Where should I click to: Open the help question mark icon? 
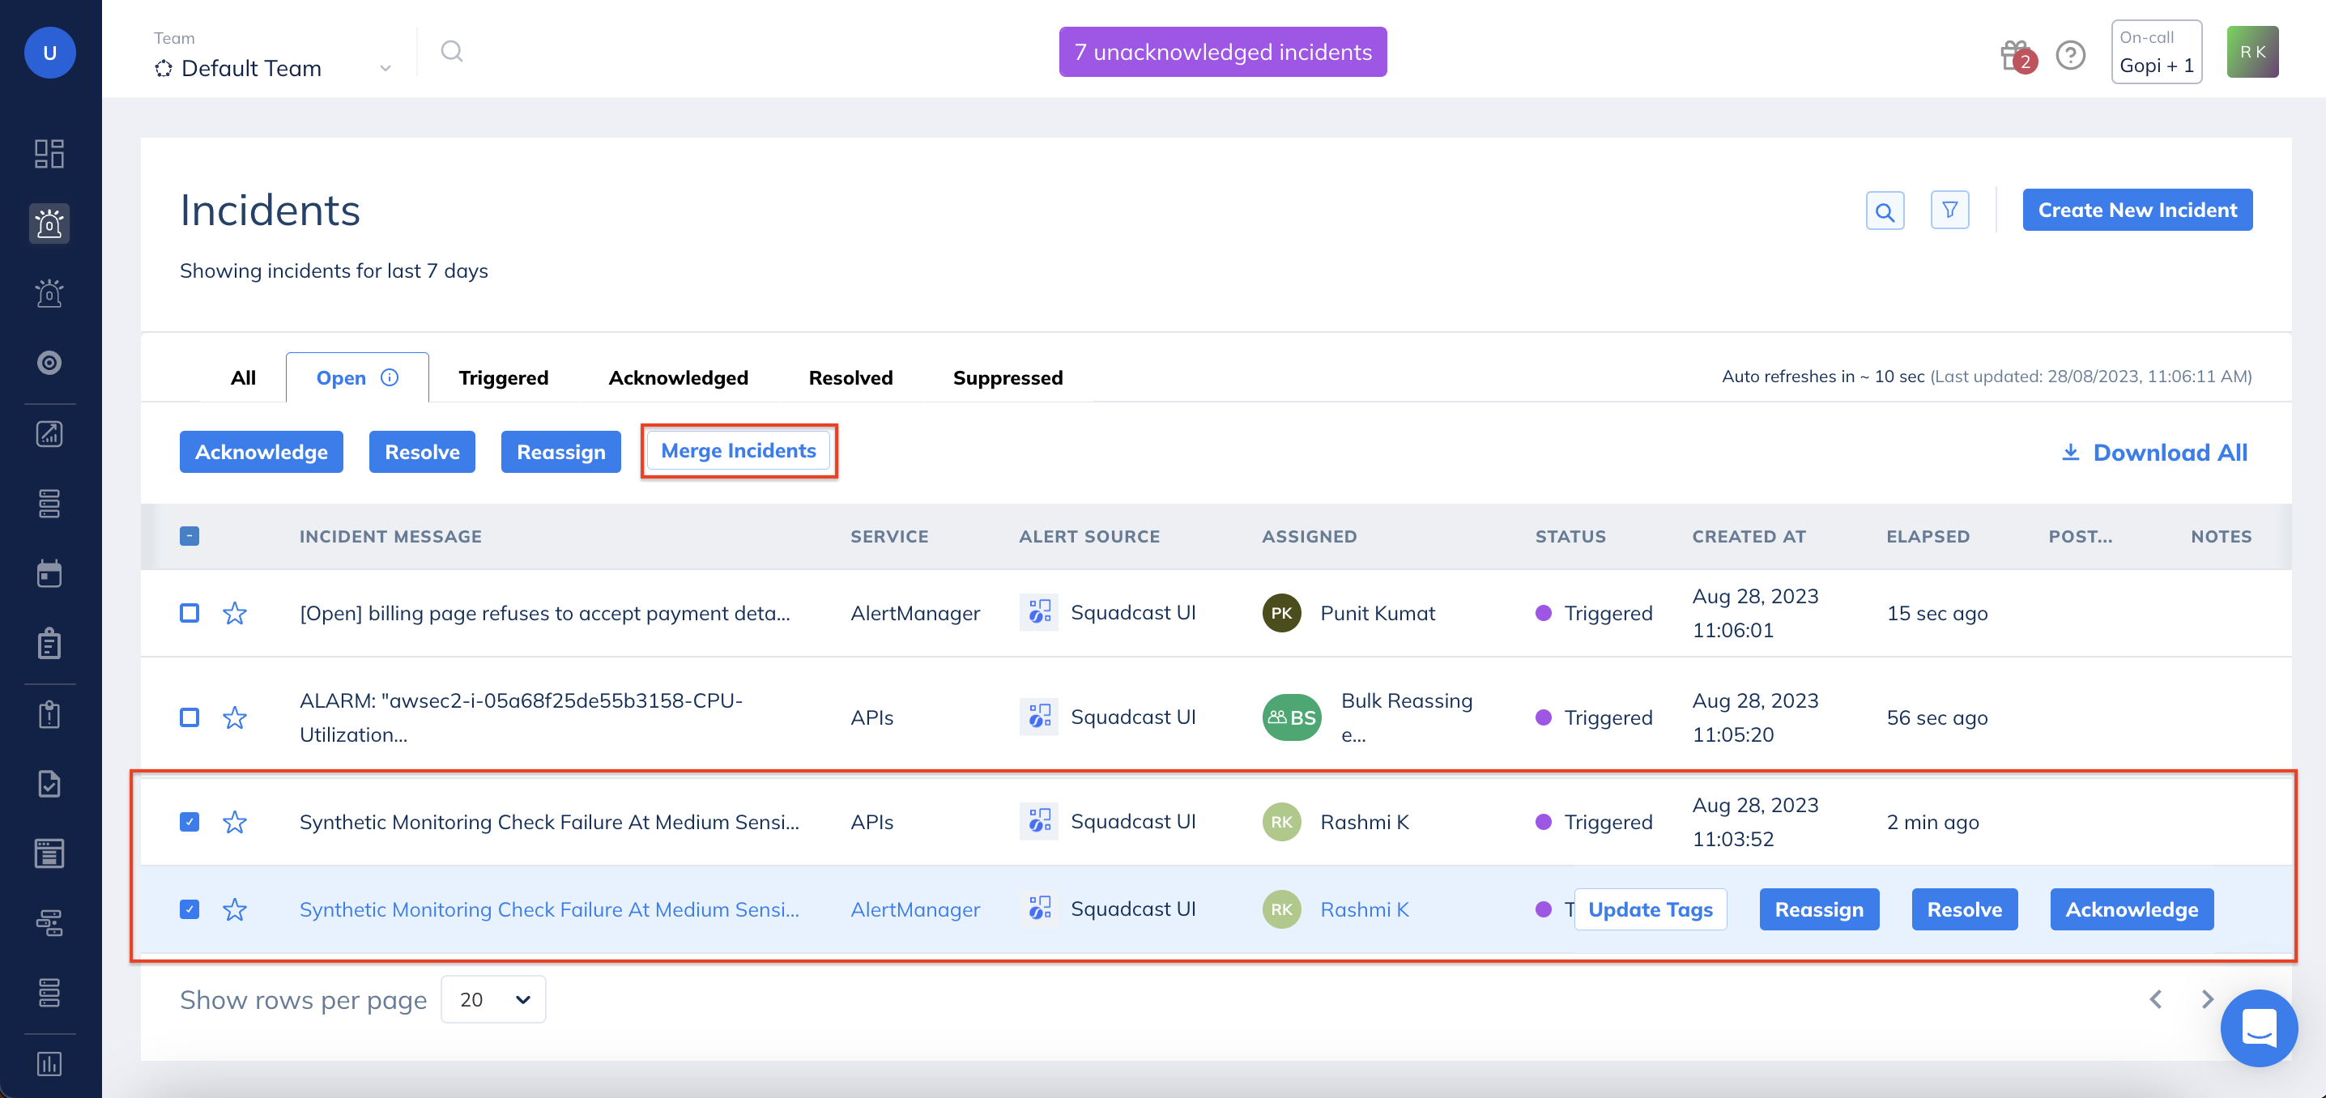point(2070,54)
